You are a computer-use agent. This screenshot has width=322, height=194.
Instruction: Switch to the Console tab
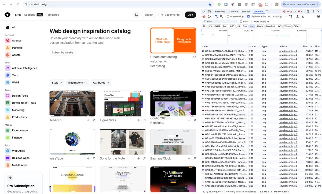pos(233,12)
